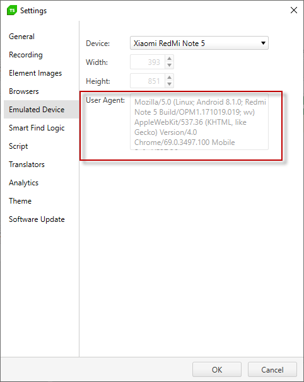Expand the Device dropdown arrow

tap(263, 43)
